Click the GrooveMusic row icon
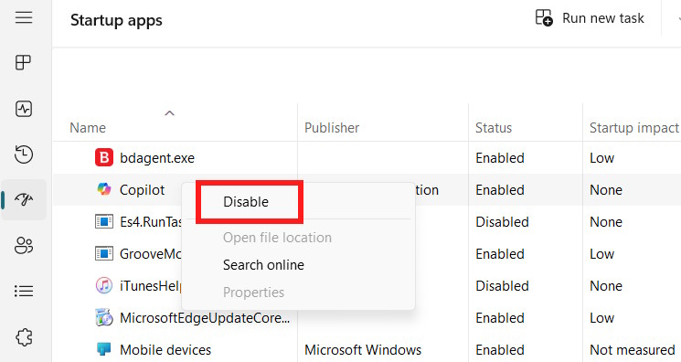The image size is (681, 362). tap(104, 253)
